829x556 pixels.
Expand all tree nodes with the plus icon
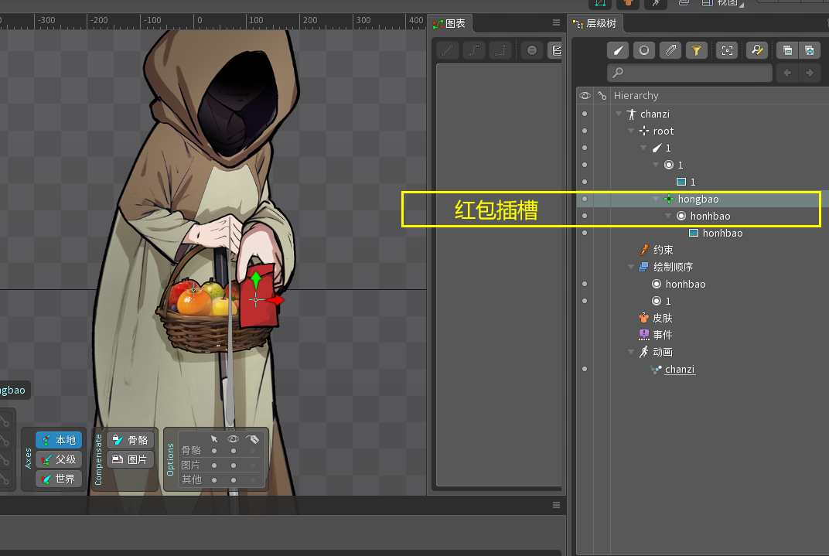coord(809,50)
